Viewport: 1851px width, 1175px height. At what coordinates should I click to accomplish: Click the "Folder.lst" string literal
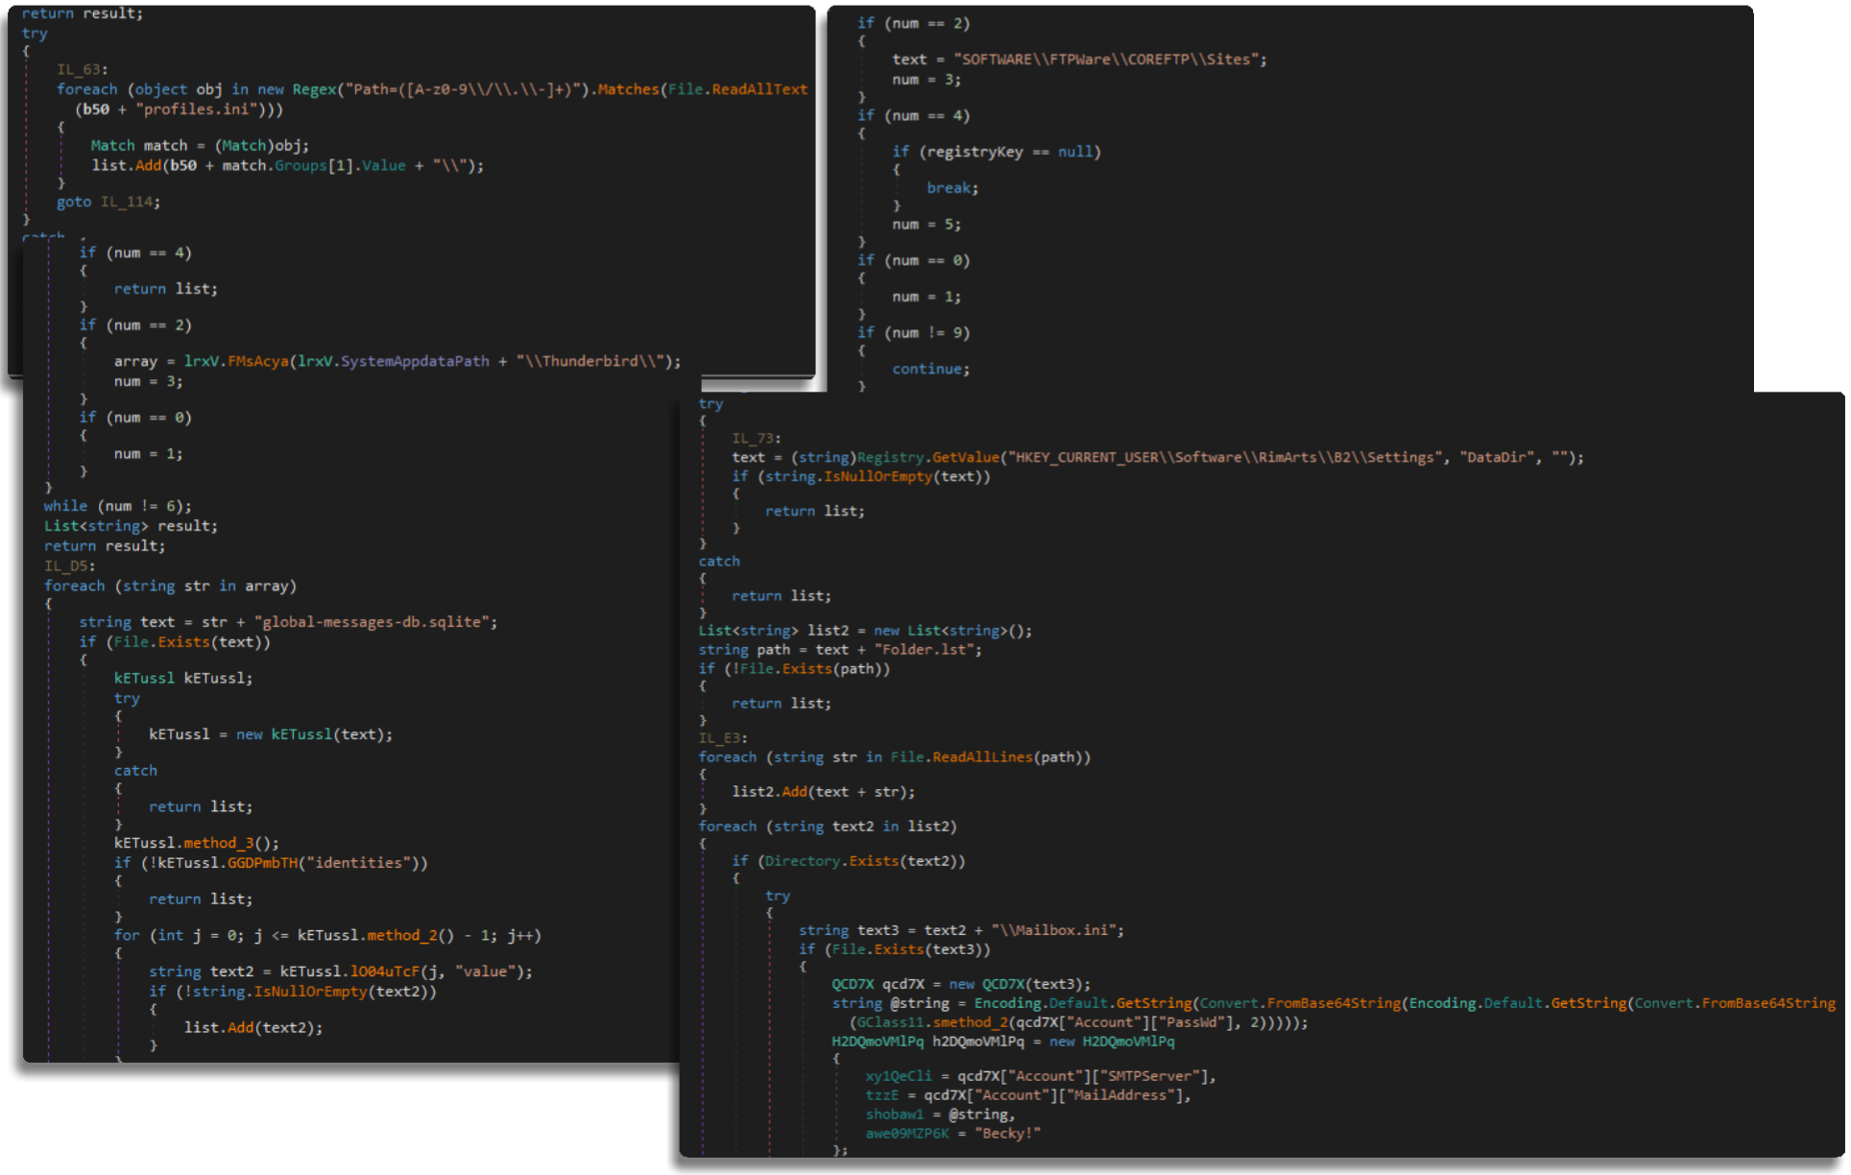[x=925, y=650]
